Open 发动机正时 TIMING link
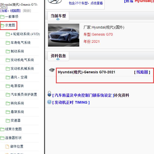Viewport: 154px width, 154px height. tap(71, 102)
